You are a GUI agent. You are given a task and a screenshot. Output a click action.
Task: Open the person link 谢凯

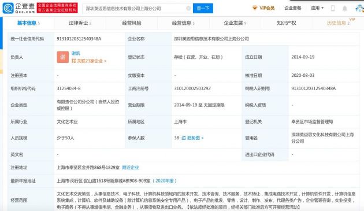point(76,53)
